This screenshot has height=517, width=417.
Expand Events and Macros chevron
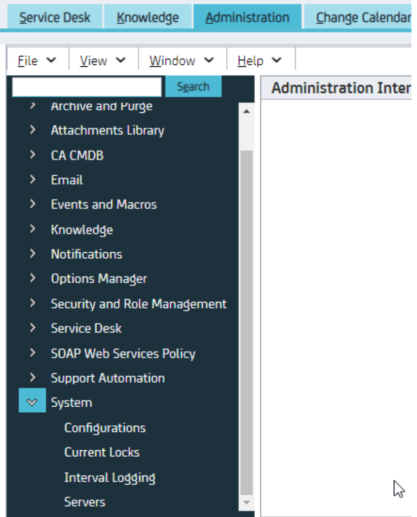click(32, 204)
